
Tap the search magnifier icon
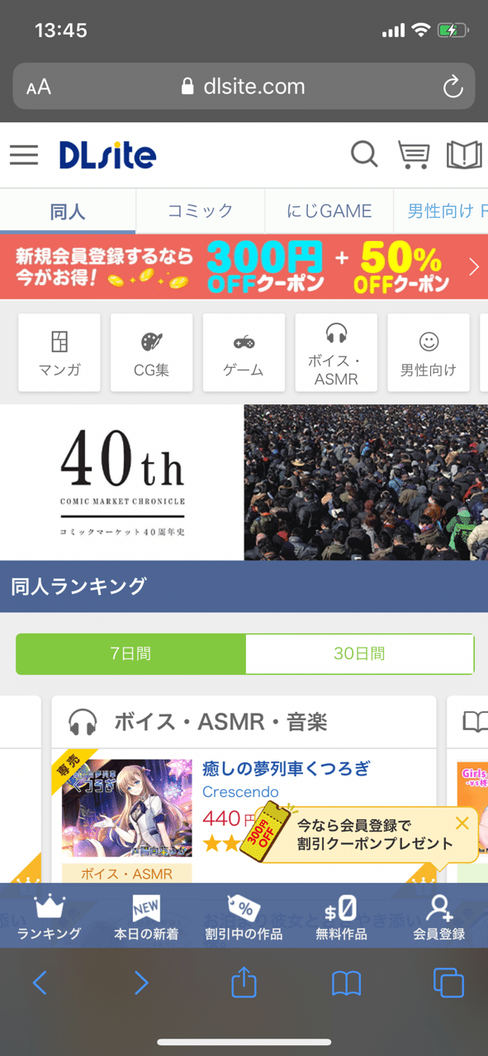(364, 154)
